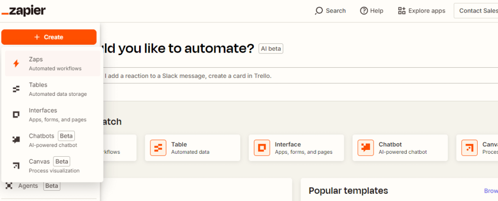Click the Table card icon
Viewport: 498px width, 201px height.
[x=158, y=148]
